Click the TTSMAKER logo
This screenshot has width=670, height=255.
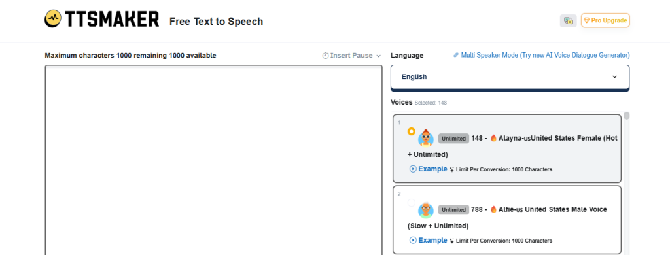(x=101, y=19)
